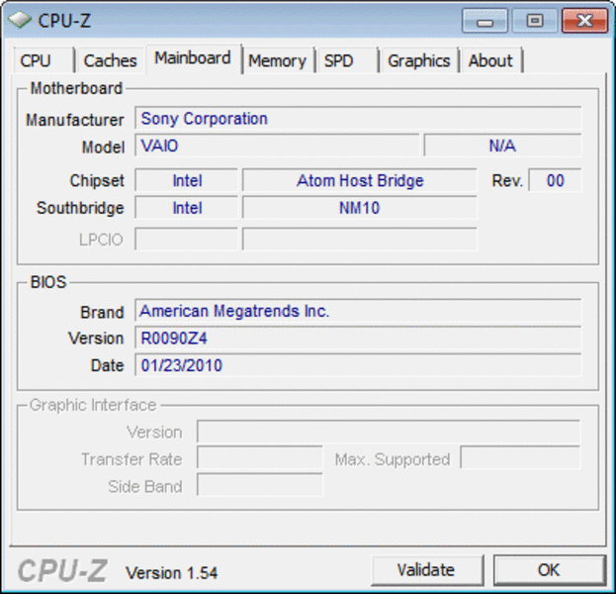Click the OK button

pyautogui.click(x=549, y=569)
